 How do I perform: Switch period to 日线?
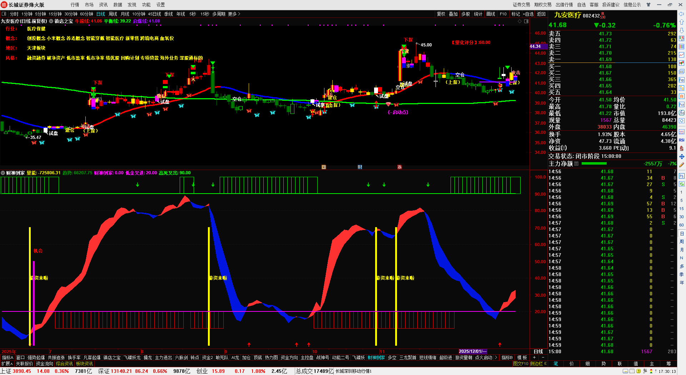pyautogui.click(x=101, y=14)
